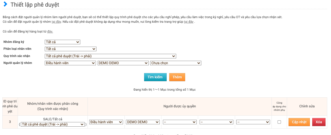Open the DEMO DEMO manager filter dropdown
The width and height of the screenshot is (331, 135).
tap(123, 63)
